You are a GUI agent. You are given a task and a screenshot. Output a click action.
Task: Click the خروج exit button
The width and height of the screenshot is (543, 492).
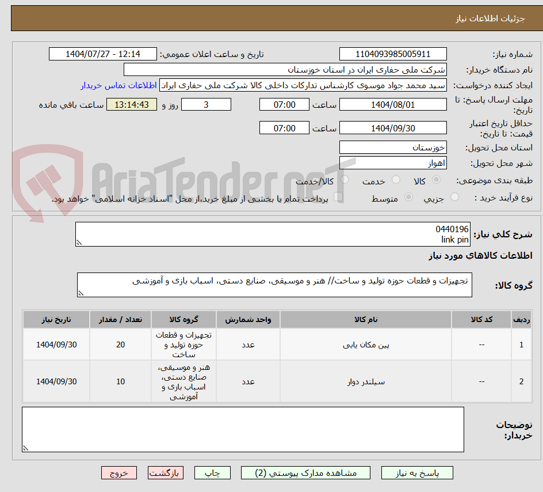coord(118,473)
